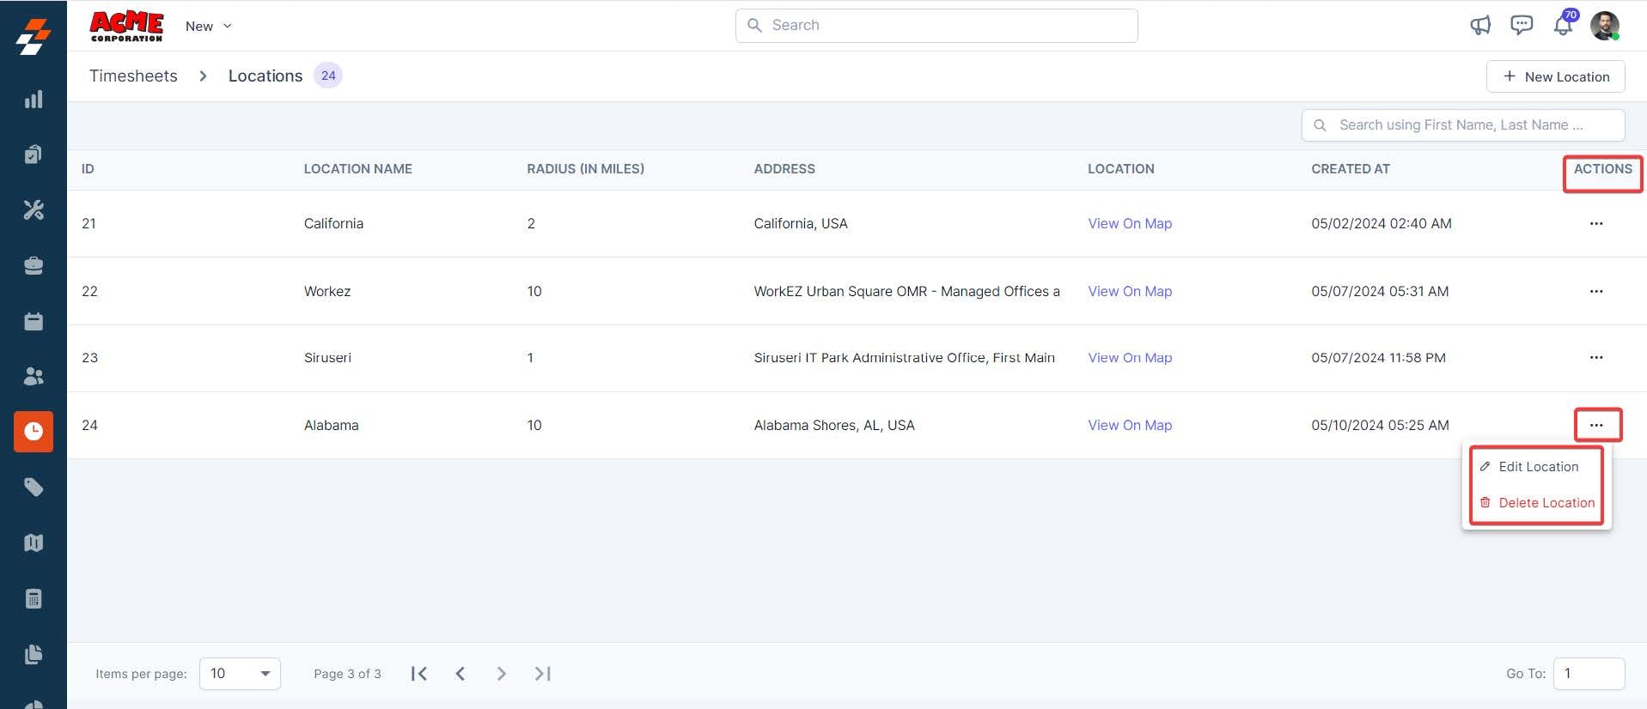Click the Siruseri IT Park Administrative Office address
Image resolution: width=1647 pixels, height=709 pixels.
click(x=904, y=357)
